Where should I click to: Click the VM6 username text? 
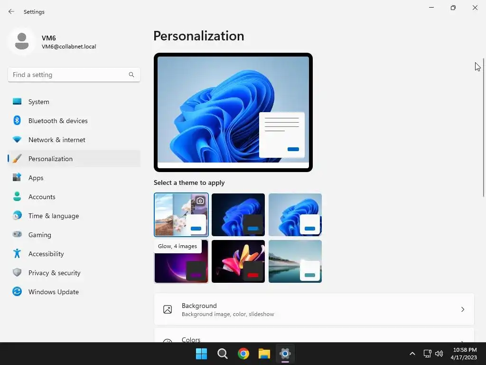click(x=49, y=38)
